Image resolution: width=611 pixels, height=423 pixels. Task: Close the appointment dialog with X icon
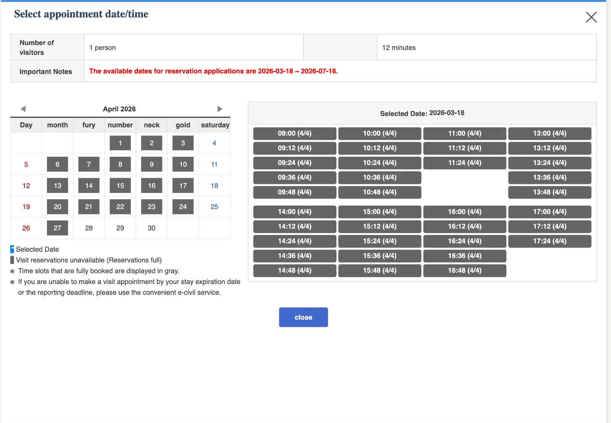pos(591,17)
